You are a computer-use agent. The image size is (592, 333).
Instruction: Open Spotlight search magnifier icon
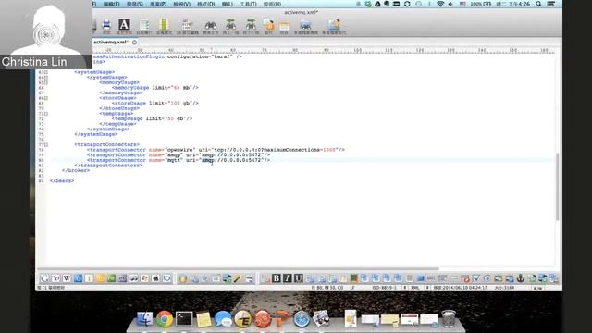click(x=538, y=4)
